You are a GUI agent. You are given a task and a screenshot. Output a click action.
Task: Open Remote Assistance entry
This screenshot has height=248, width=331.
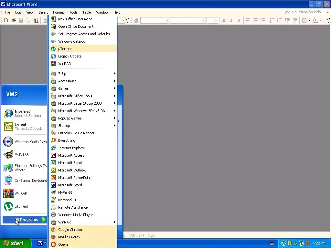tap(83, 207)
